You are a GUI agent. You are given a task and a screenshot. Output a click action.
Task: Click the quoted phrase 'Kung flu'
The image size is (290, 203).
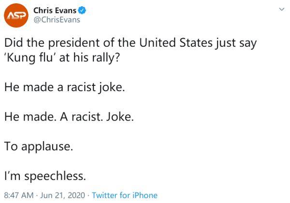pos(30,60)
